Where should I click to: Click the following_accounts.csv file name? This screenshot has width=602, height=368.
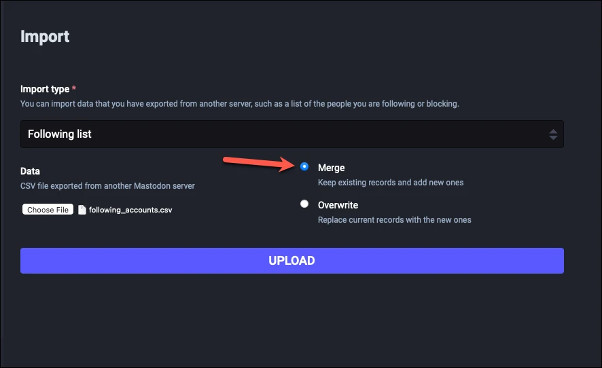pyautogui.click(x=130, y=210)
